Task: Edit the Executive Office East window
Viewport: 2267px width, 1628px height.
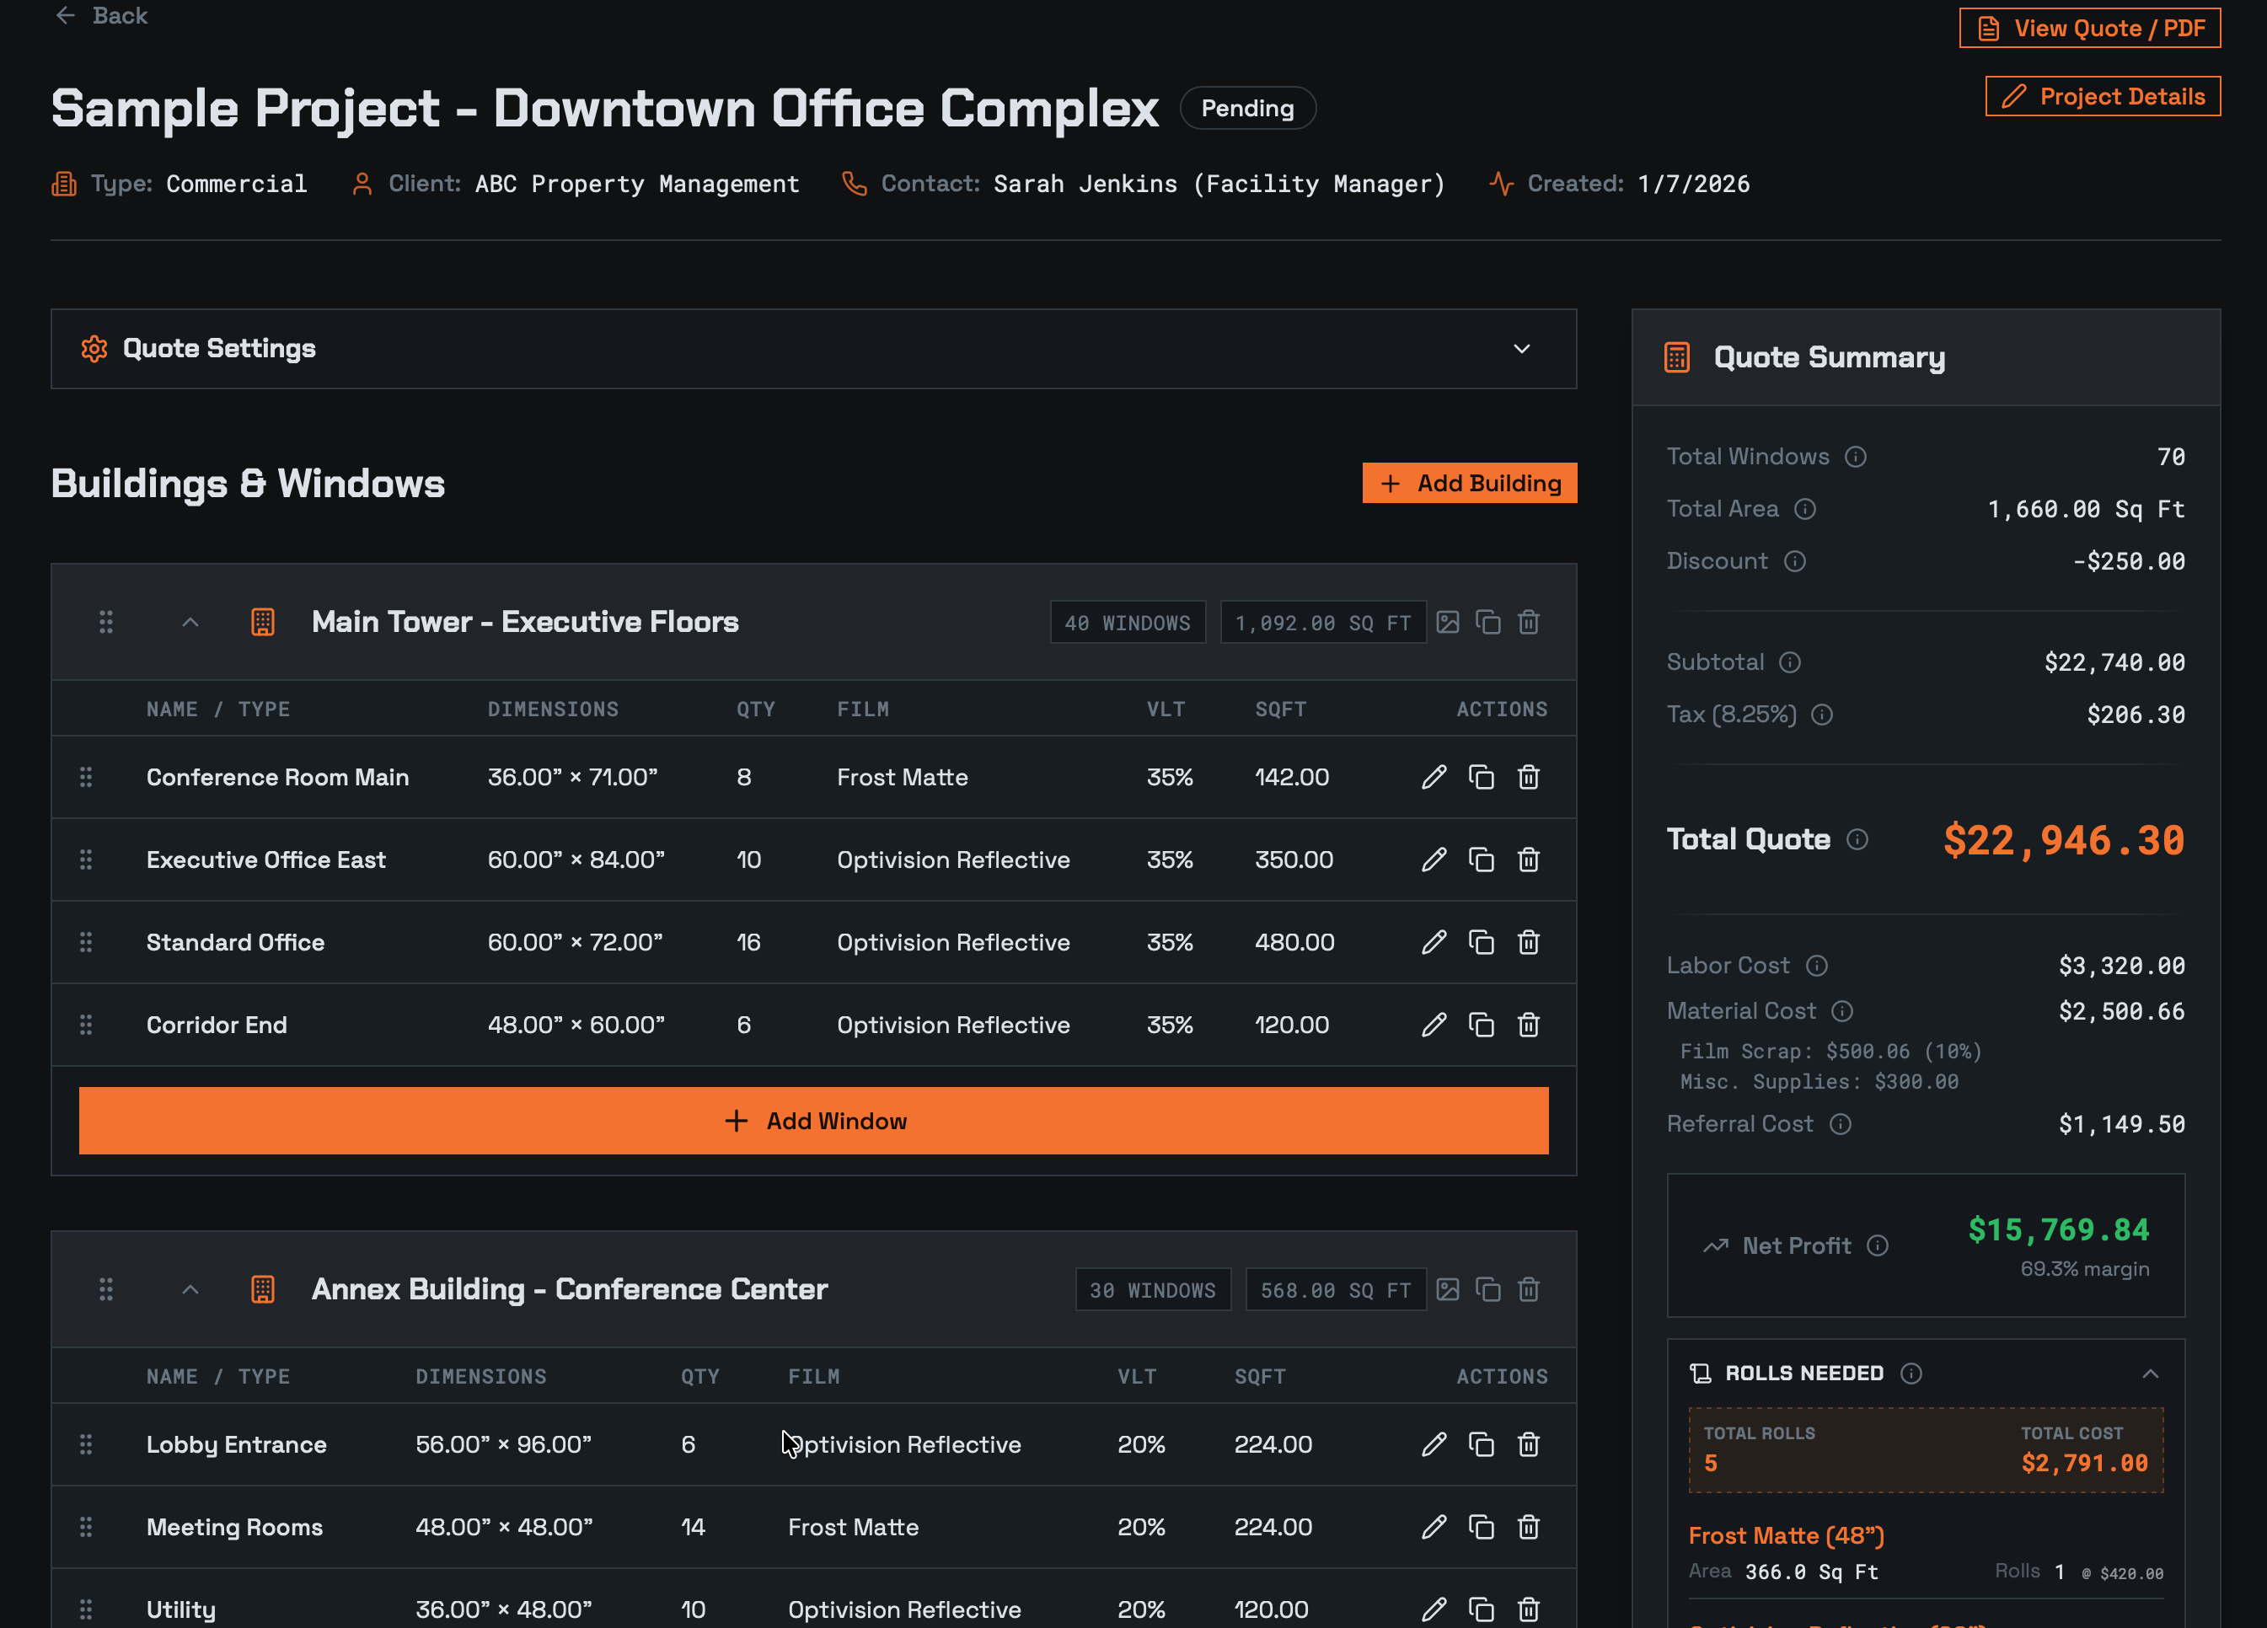Action: (x=1434, y=860)
